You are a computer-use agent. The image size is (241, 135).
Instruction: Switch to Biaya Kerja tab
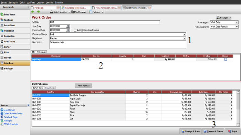coord(50,88)
